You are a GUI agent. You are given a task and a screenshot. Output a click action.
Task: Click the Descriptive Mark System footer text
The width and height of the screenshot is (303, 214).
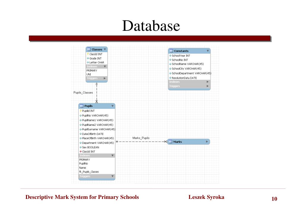82,197
